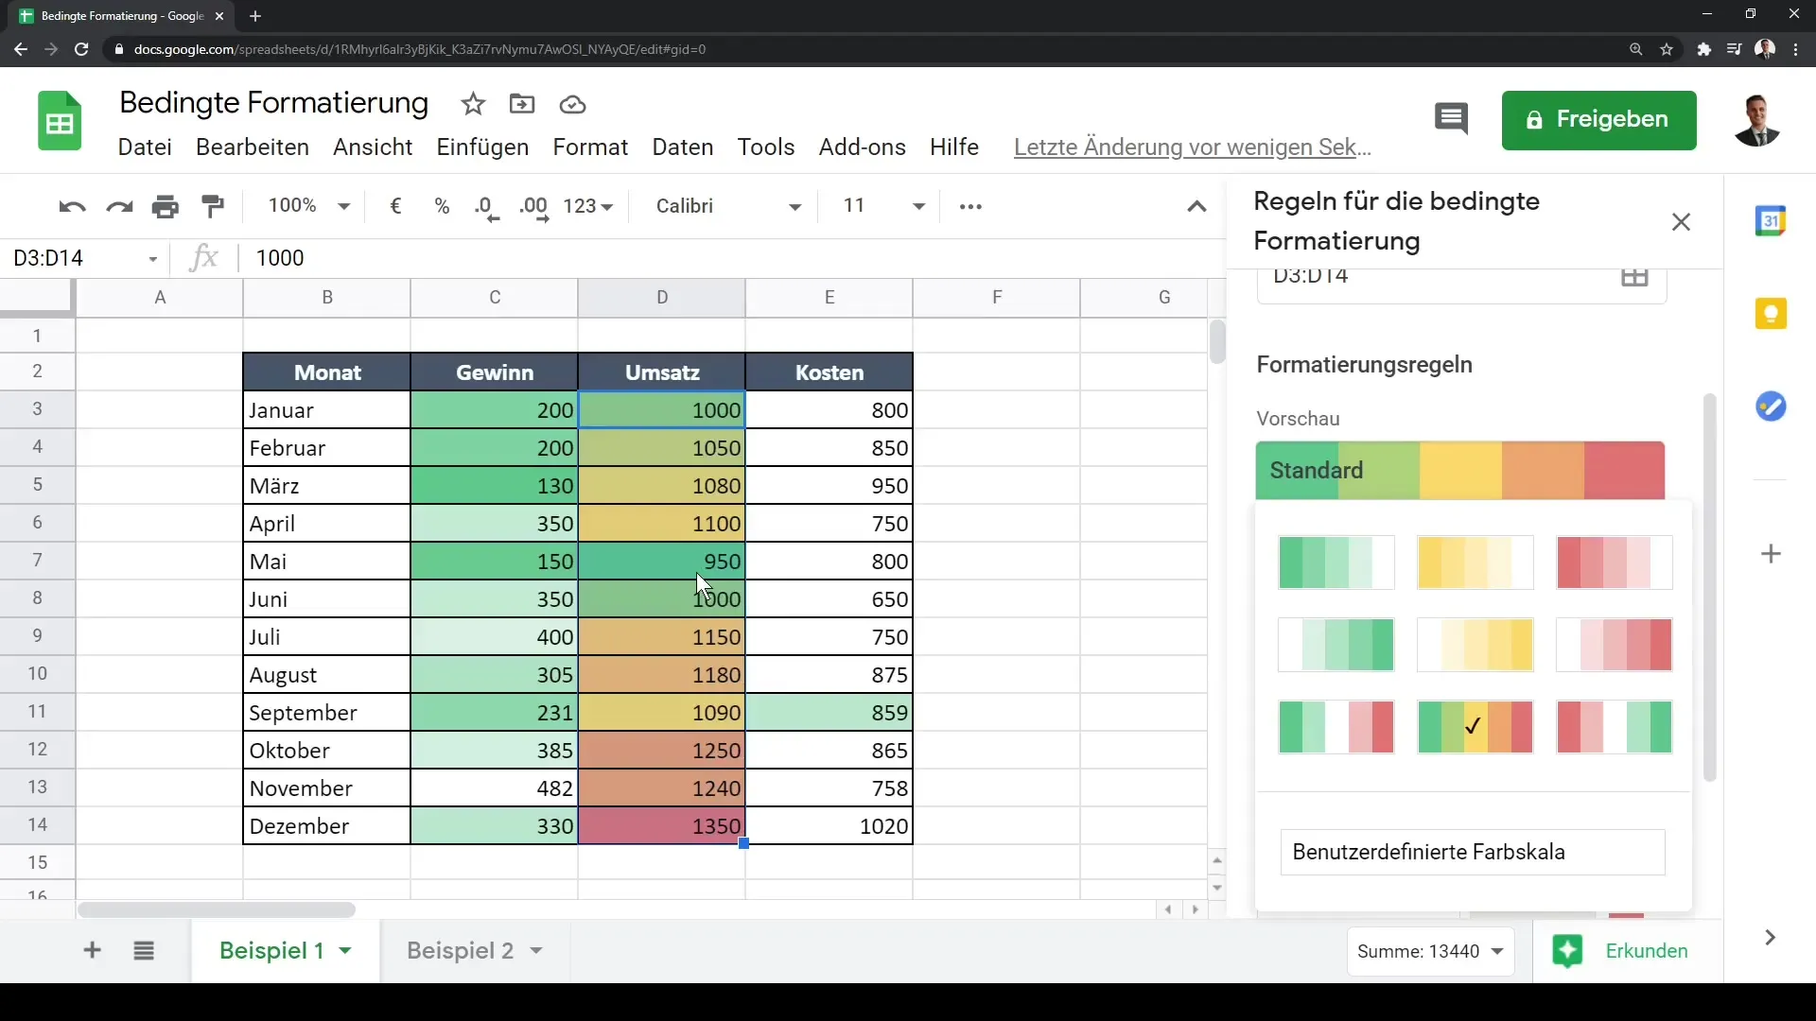Expand the font size dropdown

coord(918,206)
